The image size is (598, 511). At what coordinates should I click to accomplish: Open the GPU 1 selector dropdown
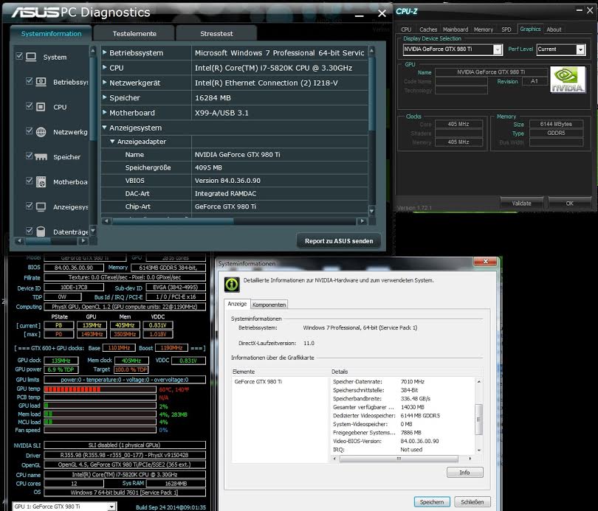pyautogui.click(x=111, y=507)
